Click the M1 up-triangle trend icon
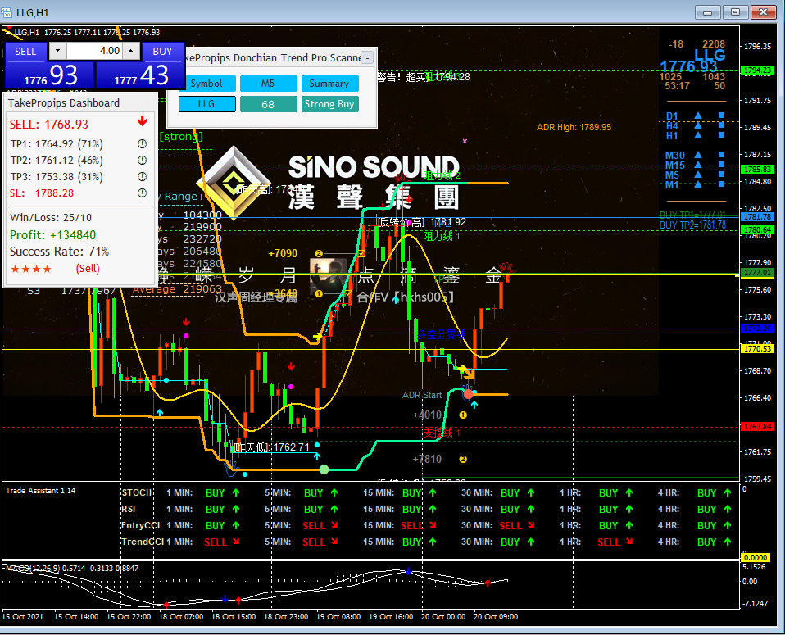Screen dimensions: 785x635 coord(698,184)
